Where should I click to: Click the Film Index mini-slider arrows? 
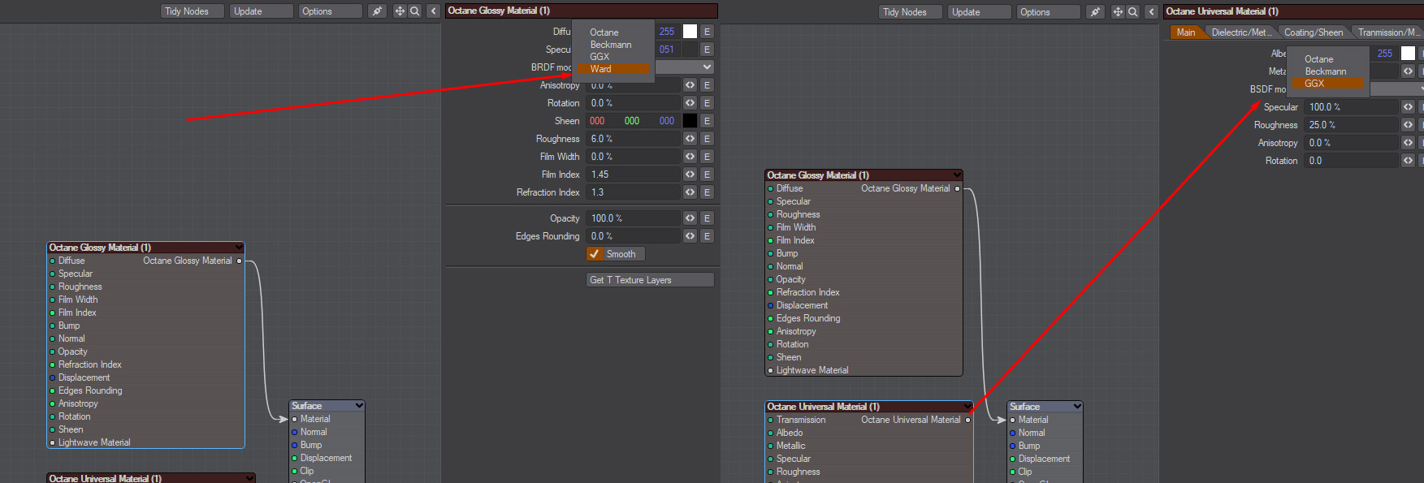(x=690, y=175)
